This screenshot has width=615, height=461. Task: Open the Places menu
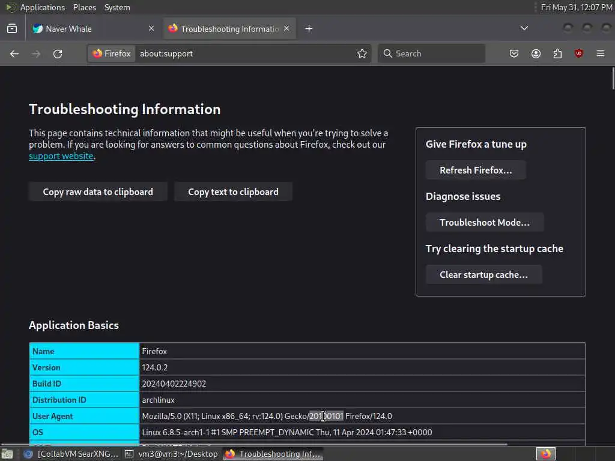pyautogui.click(x=84, y=7)
